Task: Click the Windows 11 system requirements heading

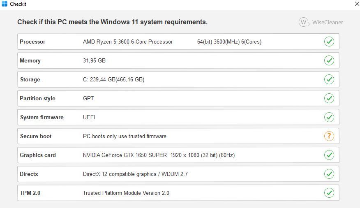Action: click(112, 22)
